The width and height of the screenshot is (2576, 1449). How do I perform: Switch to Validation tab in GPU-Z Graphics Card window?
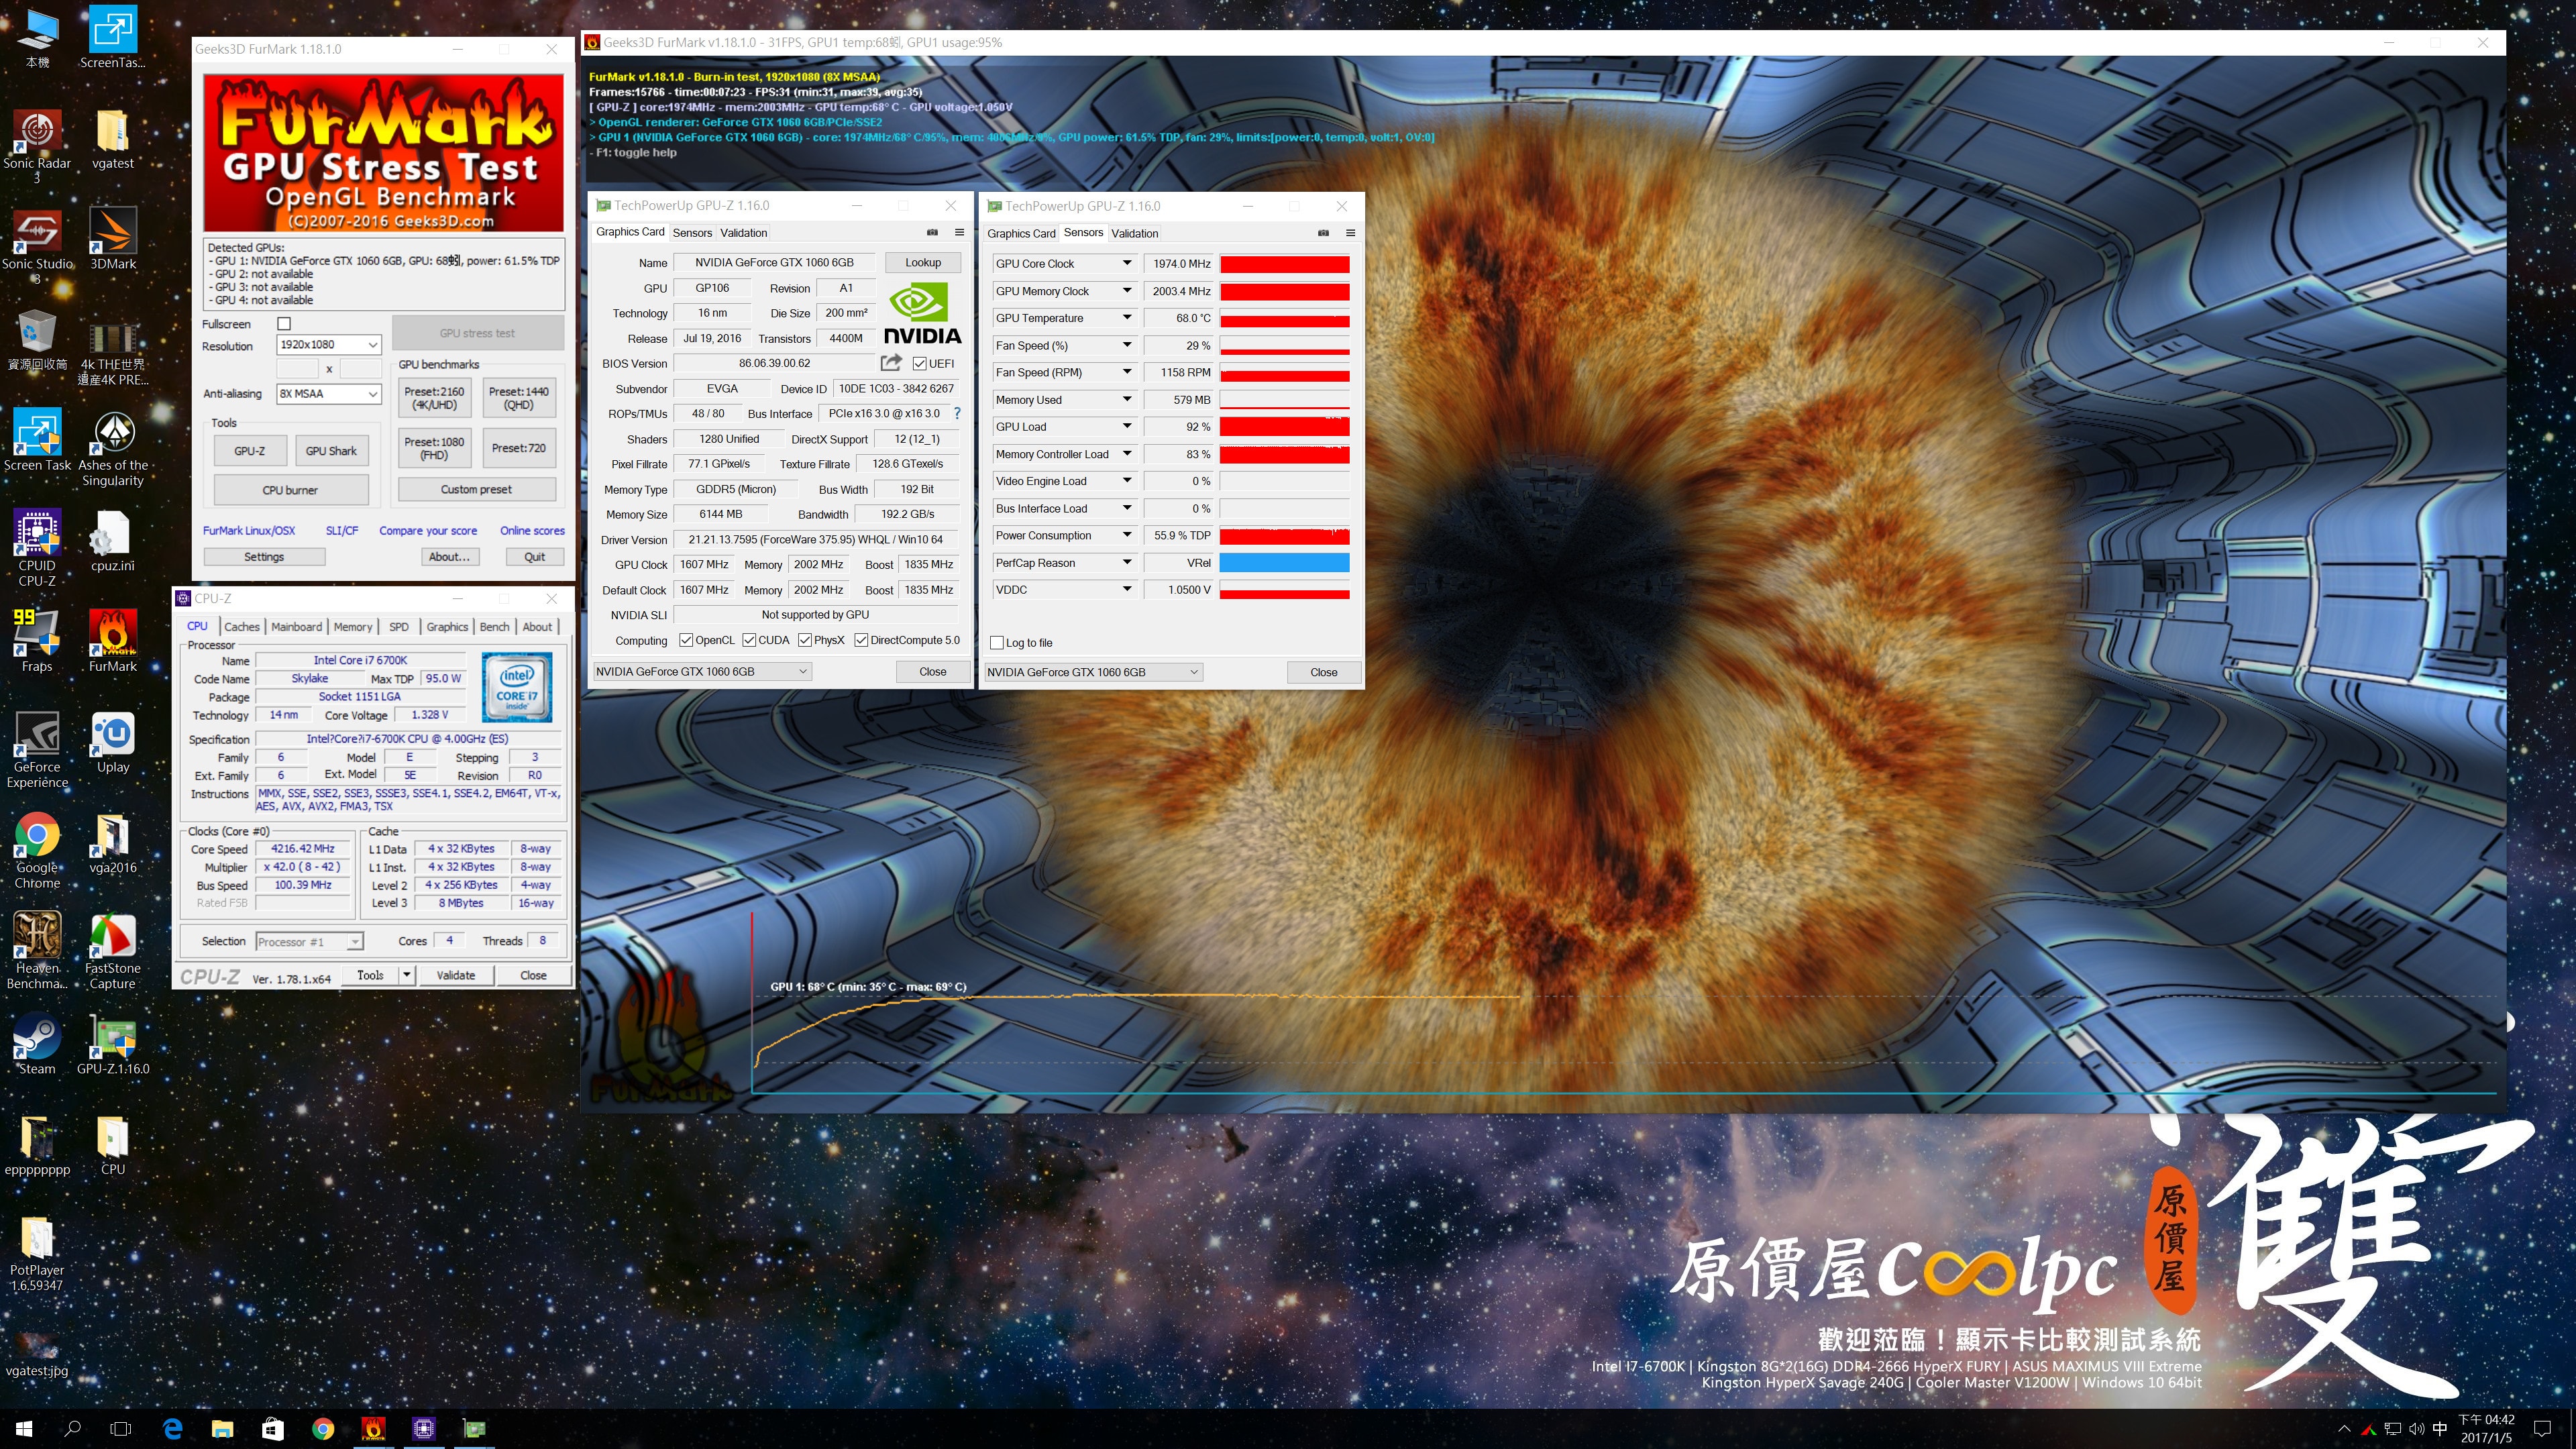(744, 232)
